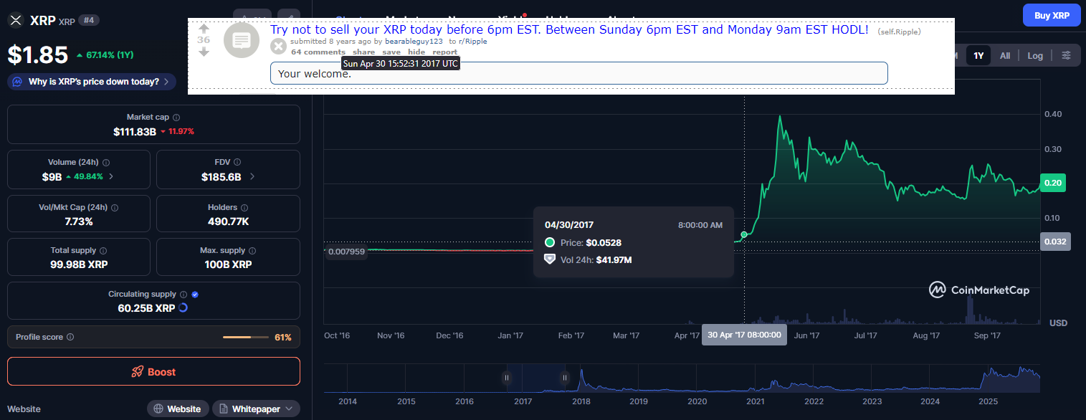Click Reddit self-post thumbnail icon
This screenshot has height=420, width=1086.
click(242, 40)
